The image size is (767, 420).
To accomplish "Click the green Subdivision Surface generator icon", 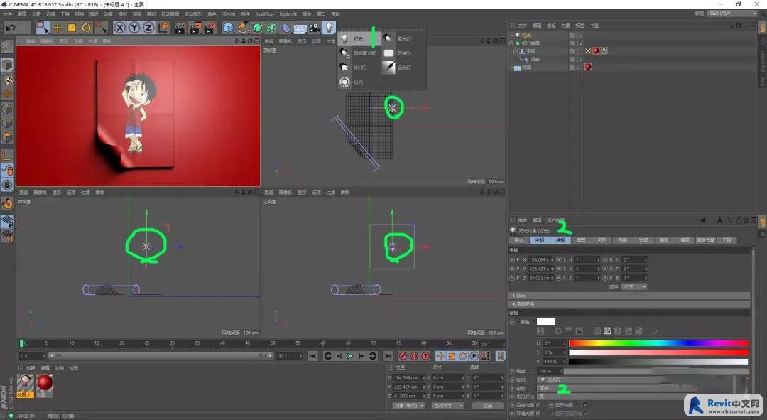I will point(258,28).
